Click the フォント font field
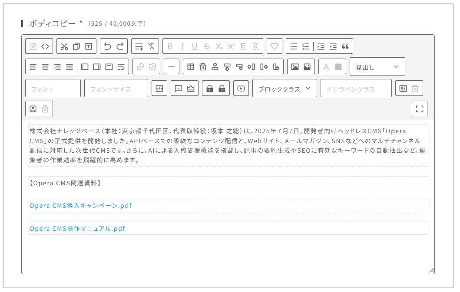Screen dimensions: 460x292 (53, 88)
